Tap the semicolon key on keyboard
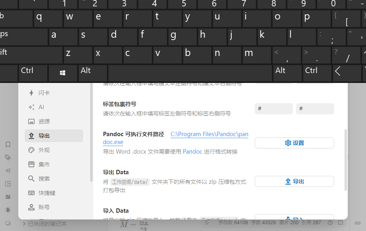 click(x=331, y=37)
